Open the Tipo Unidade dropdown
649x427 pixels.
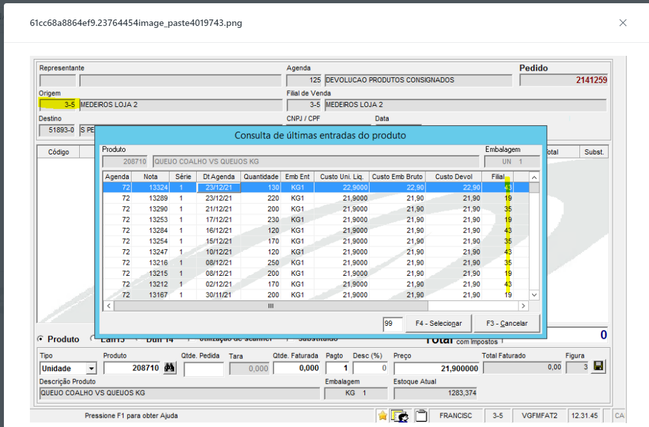[91, 368]
